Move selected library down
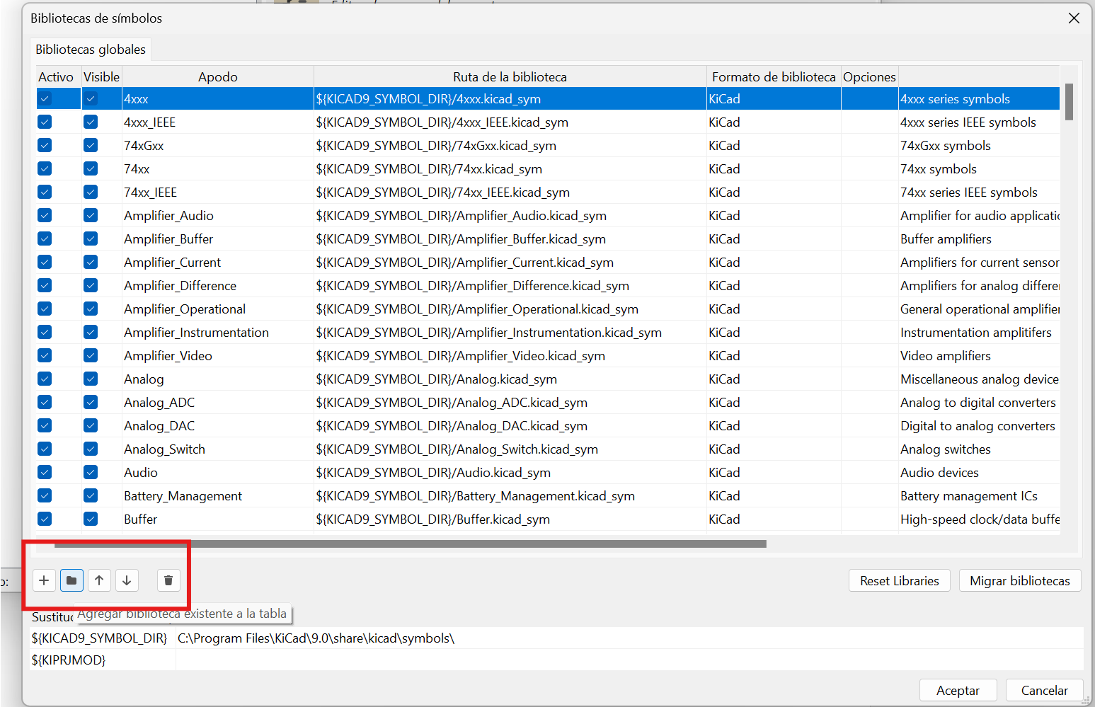The image size is (1095, 707). [127, 580]
